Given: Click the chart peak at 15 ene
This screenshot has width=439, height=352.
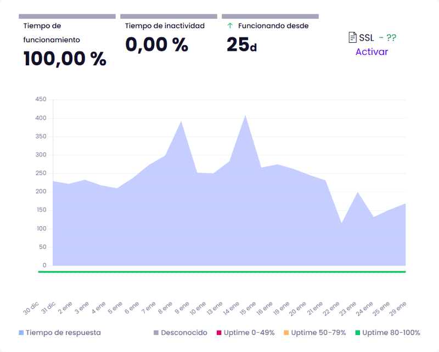Looking at the screenshot, I should 245,116.
